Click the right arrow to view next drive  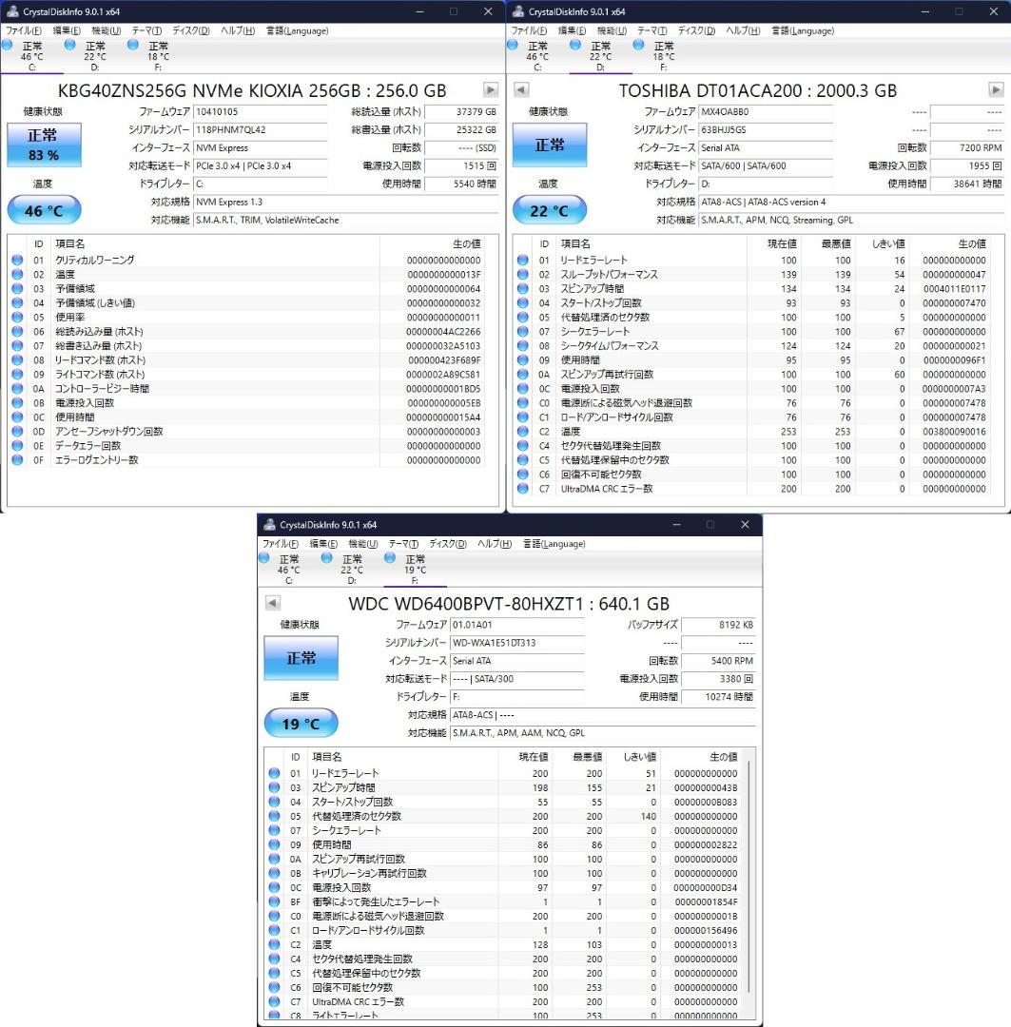coord(490,89)
